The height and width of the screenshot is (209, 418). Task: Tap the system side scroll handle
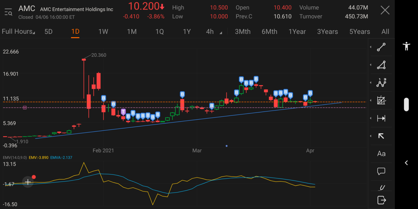click(x=406, y=104)
